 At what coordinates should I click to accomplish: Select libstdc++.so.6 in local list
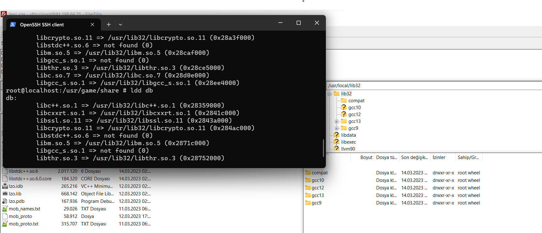pyautogui.click(x=23, y=171)
